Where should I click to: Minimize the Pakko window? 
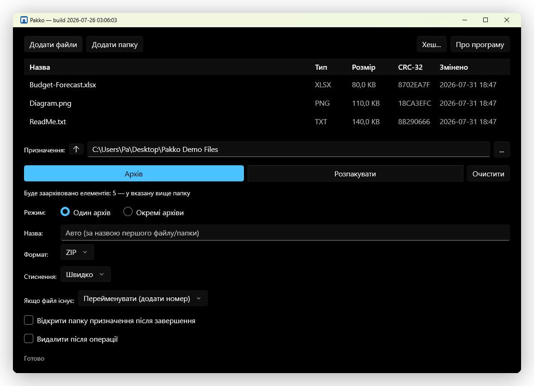point(465,20)
